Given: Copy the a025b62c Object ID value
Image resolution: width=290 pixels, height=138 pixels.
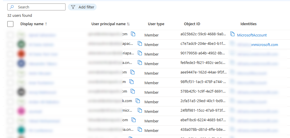Looking at the screenshot, I should 232,34.
